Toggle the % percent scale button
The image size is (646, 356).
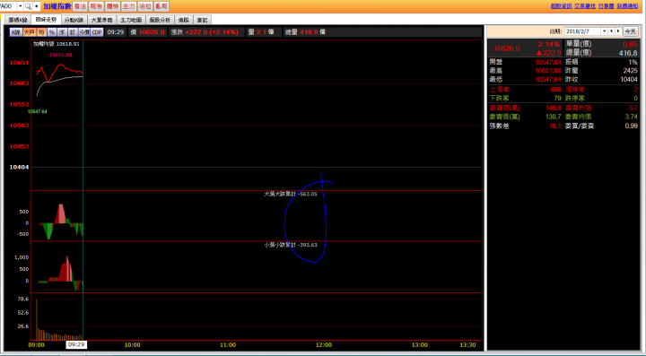51,32
